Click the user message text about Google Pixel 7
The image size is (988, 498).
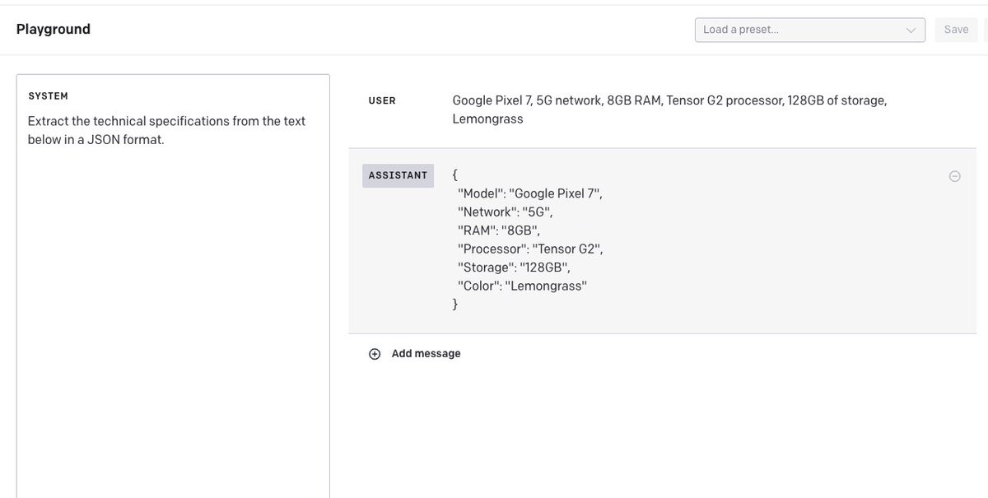coord(669,109)
